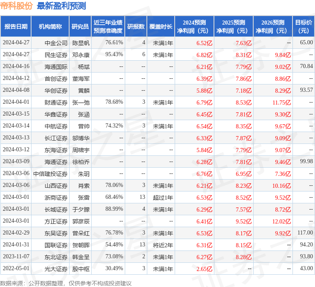Select the 报告日期 column header
Image resolution: width=315 pixels, height=287 pixels.
16,26
